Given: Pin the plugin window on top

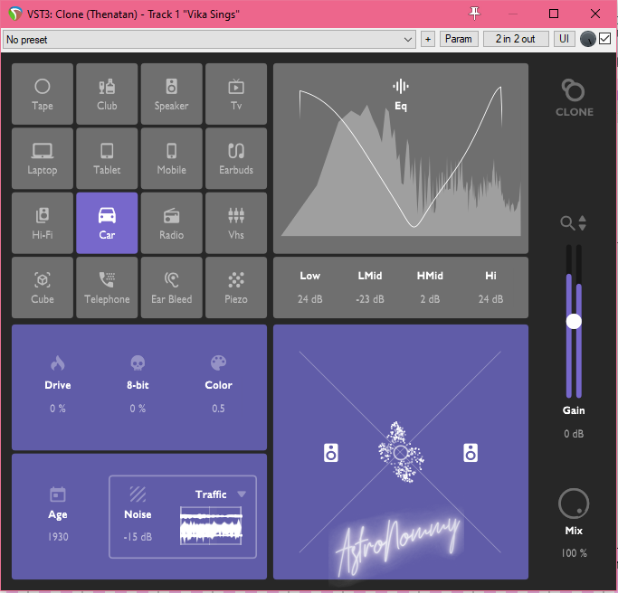Looking at the screenshot, I should pyautogui.click(x=474, y=14).
